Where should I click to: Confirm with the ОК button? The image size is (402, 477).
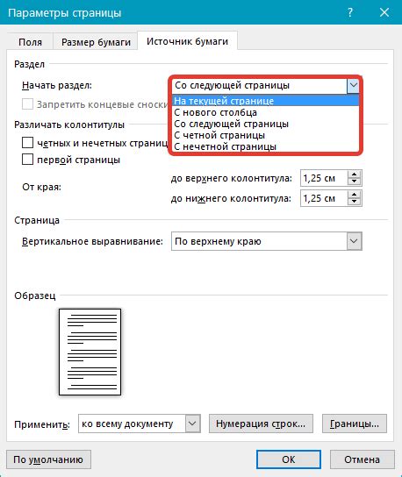point(289,459)
